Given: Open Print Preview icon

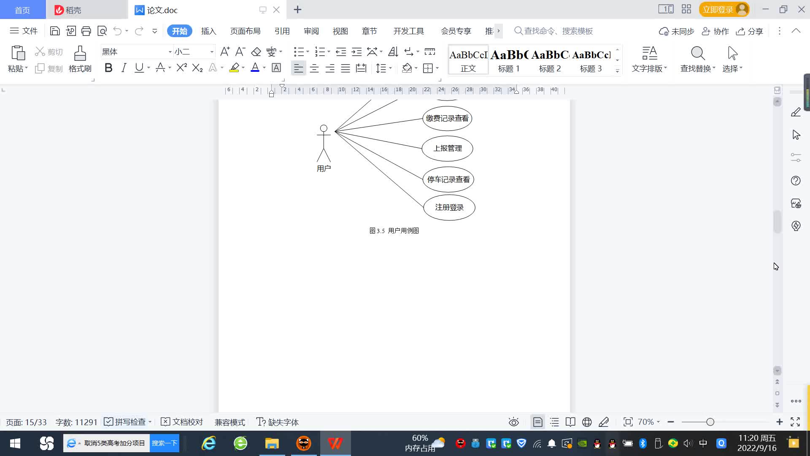Looking at the screenshot, I should point(102,31).
